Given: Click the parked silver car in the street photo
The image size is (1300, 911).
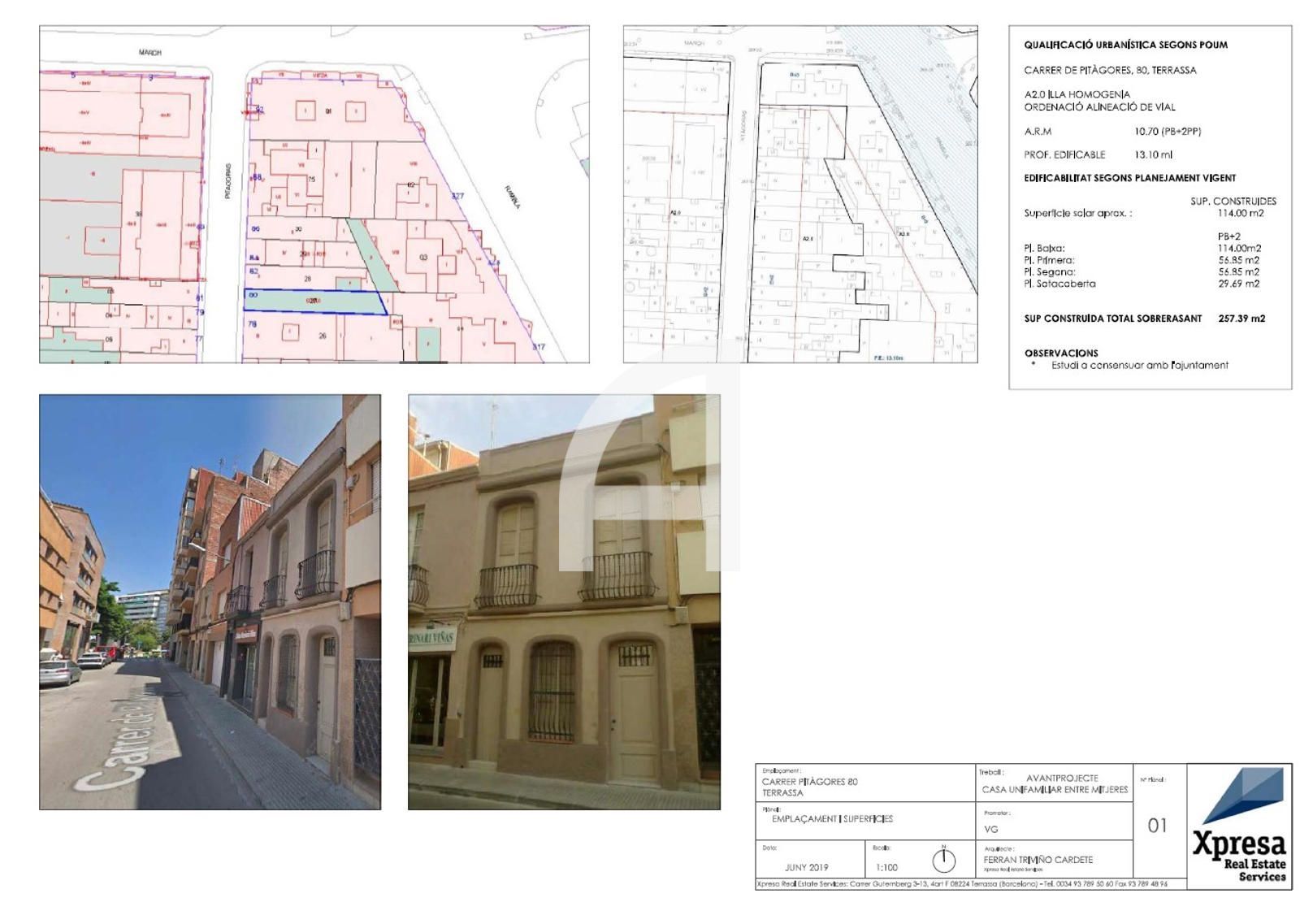Looking at the screenshot, I should pos(59,672).
